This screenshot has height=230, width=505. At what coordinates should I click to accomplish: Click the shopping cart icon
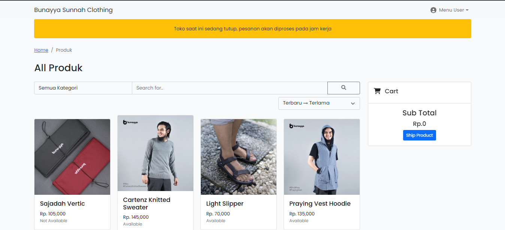coord(377,91)
